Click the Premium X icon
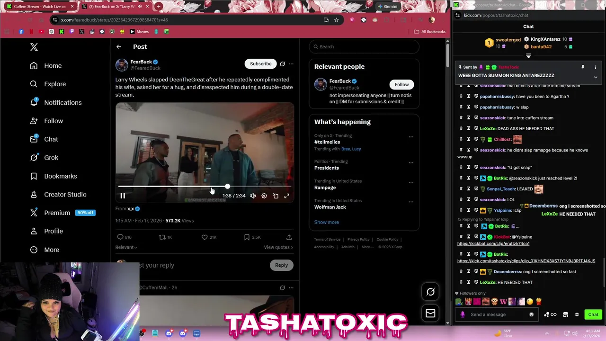The image size is (606, 341). (34, 213)
